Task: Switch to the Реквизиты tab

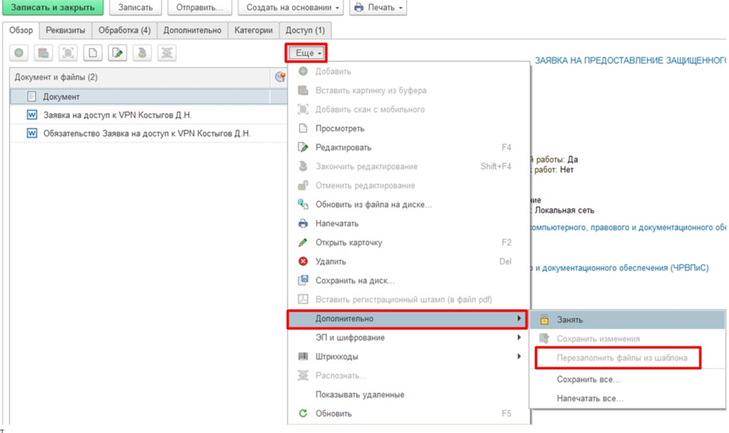Action: click(x=65, y=31)
